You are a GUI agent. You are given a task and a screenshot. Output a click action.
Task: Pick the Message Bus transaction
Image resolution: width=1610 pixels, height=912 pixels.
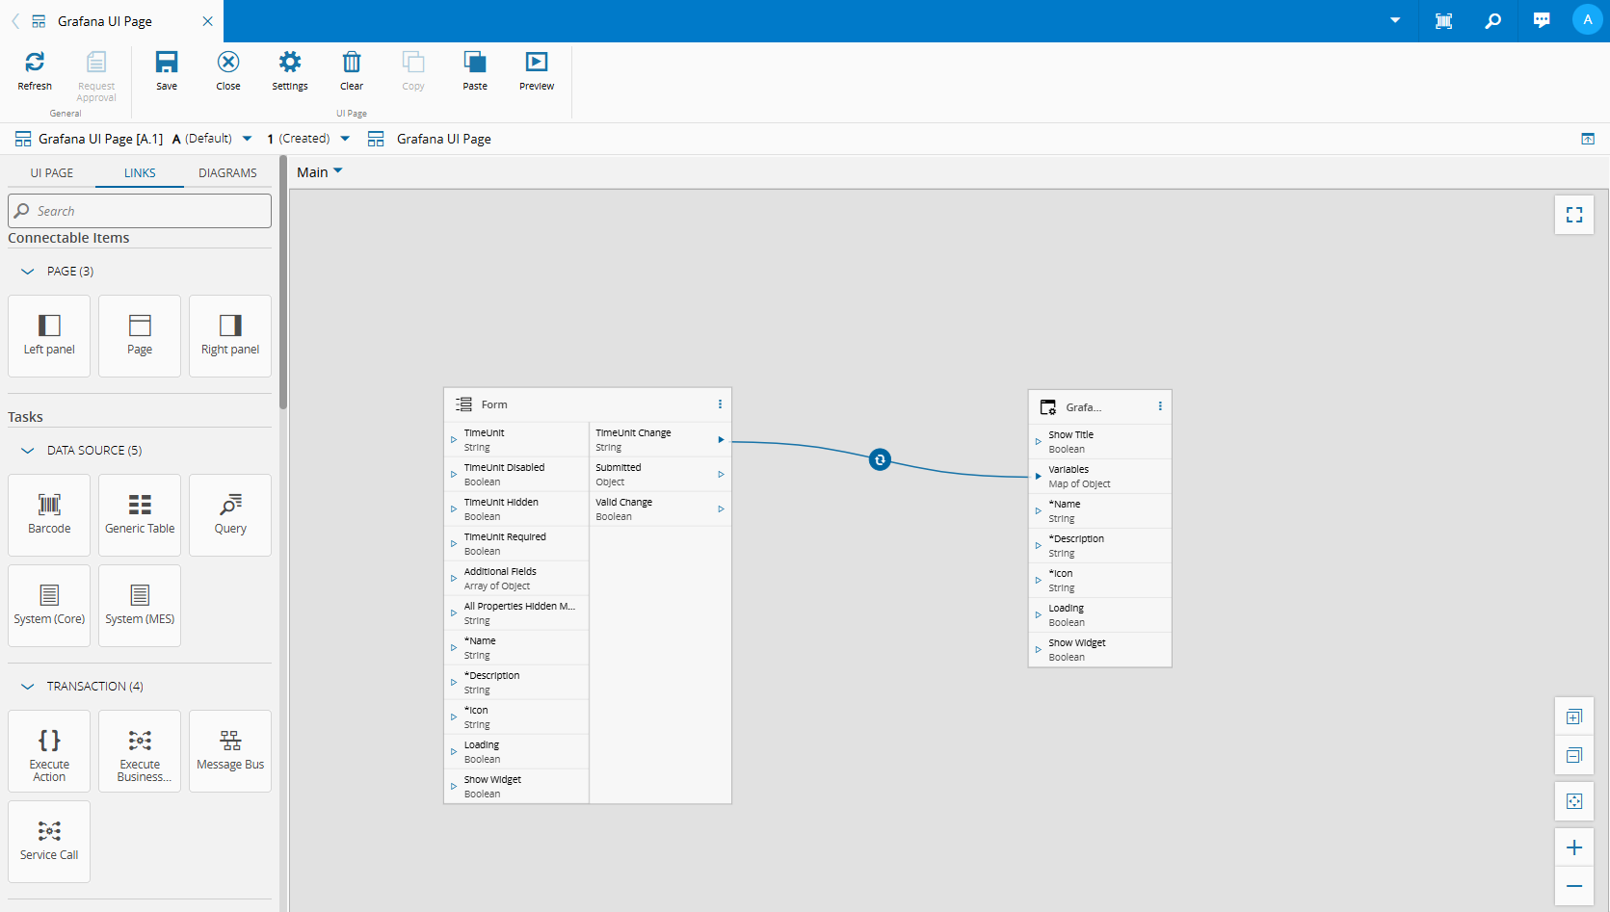click(x=230, y=751)
